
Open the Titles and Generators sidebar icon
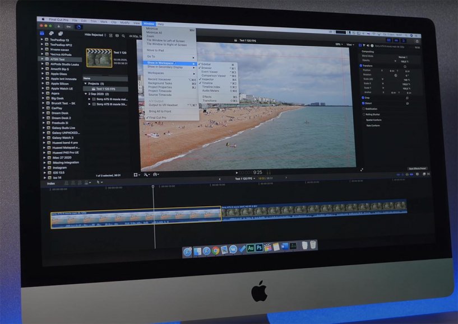(61, 34)
